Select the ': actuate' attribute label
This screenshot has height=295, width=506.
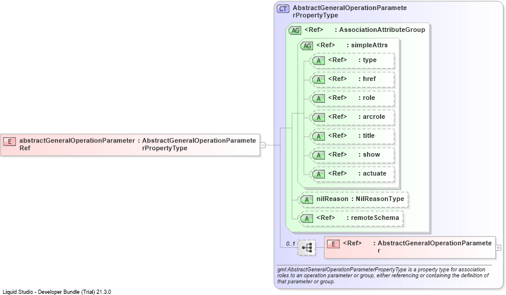[372, 173]
